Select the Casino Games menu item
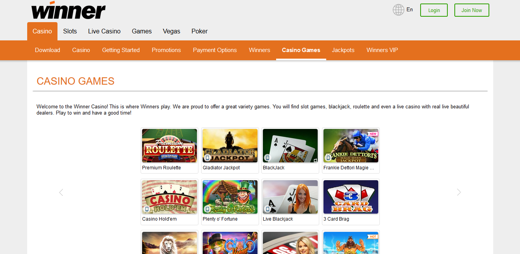Viewport: 520px width, 254px height. (301, 50)
